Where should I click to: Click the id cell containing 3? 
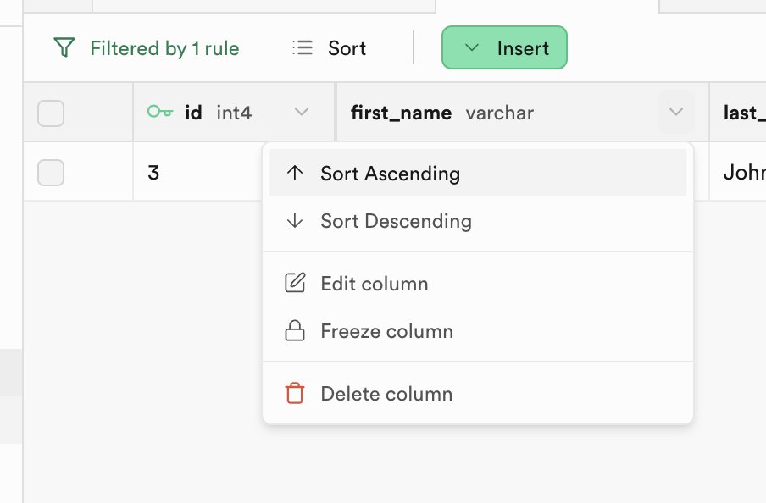[x=197, y=173]
